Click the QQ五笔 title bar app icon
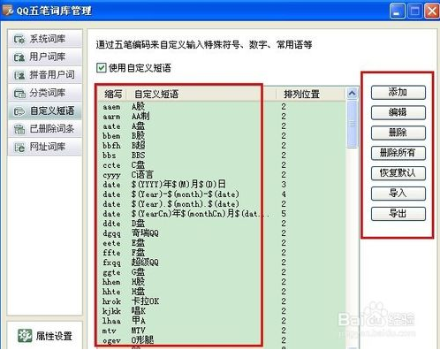440x350 pixels. (x=8, y=11)
